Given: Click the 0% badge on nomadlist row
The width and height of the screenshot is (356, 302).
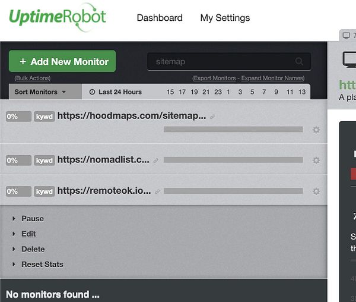Looking at the screenshot, I should [x=18, y=161].
